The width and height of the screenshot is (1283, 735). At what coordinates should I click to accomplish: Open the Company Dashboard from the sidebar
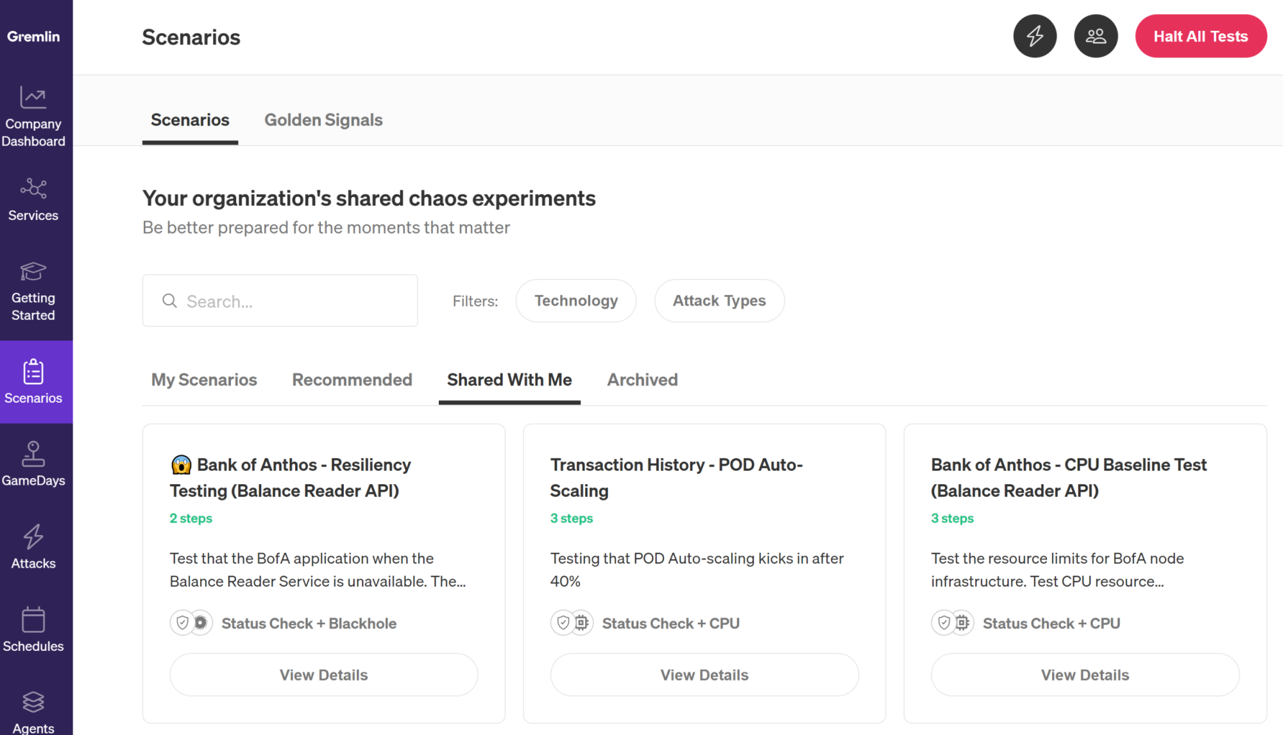pos(33,115)
